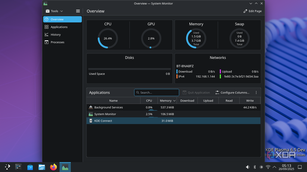
Task: Toggle Memory column sort order arrow
Action: pos(174,100)
